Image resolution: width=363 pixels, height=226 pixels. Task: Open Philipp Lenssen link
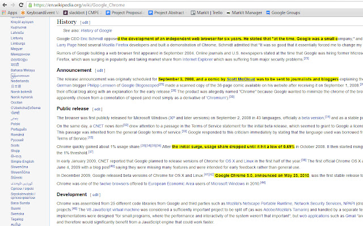[x=100, y=85]
